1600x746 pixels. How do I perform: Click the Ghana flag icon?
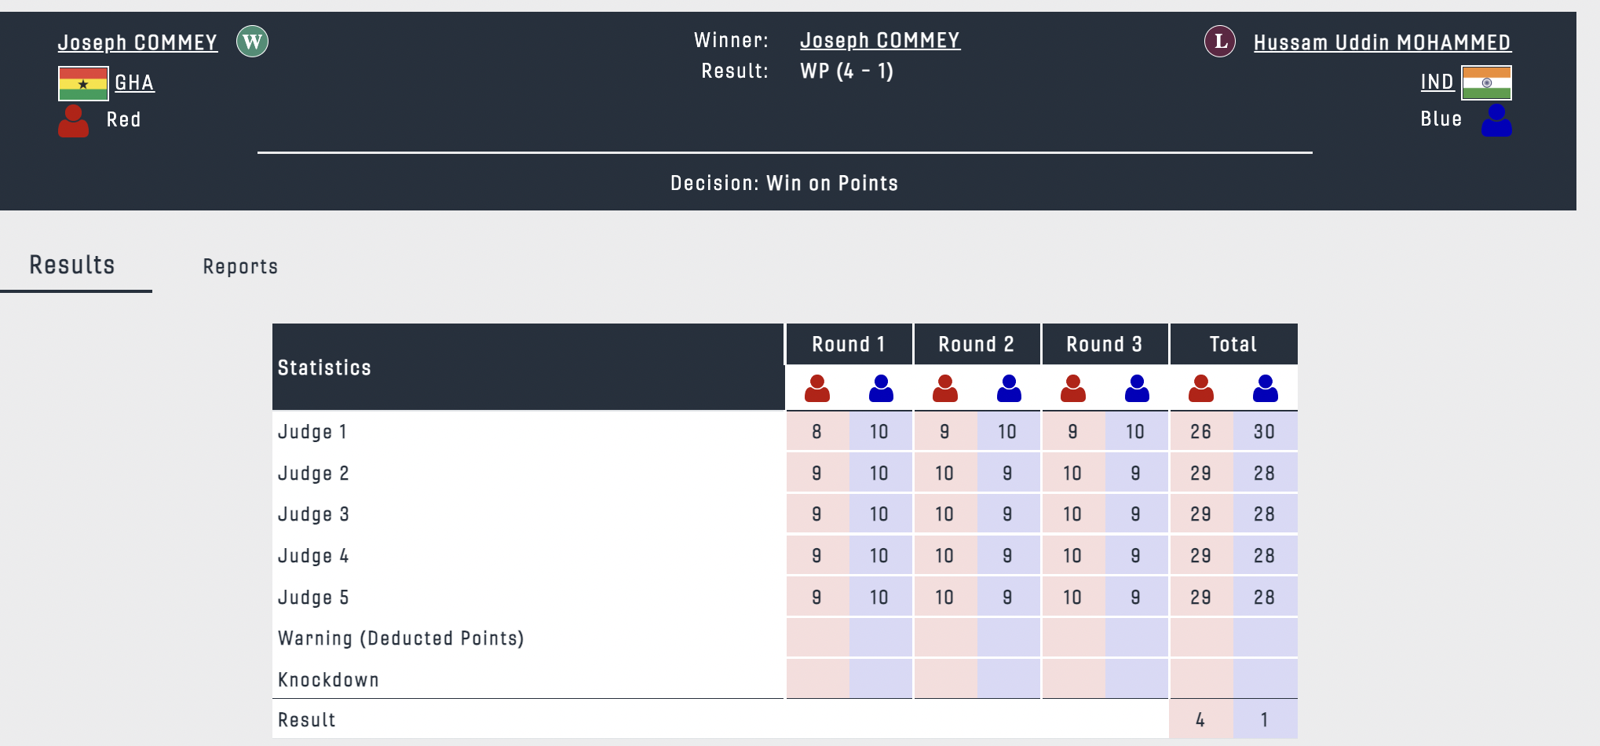pyautogui.click(x=83, y=83)
